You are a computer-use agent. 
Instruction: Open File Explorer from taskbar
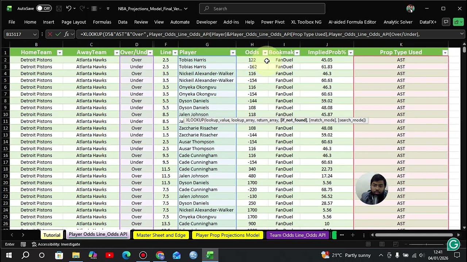tap(76, 255)
